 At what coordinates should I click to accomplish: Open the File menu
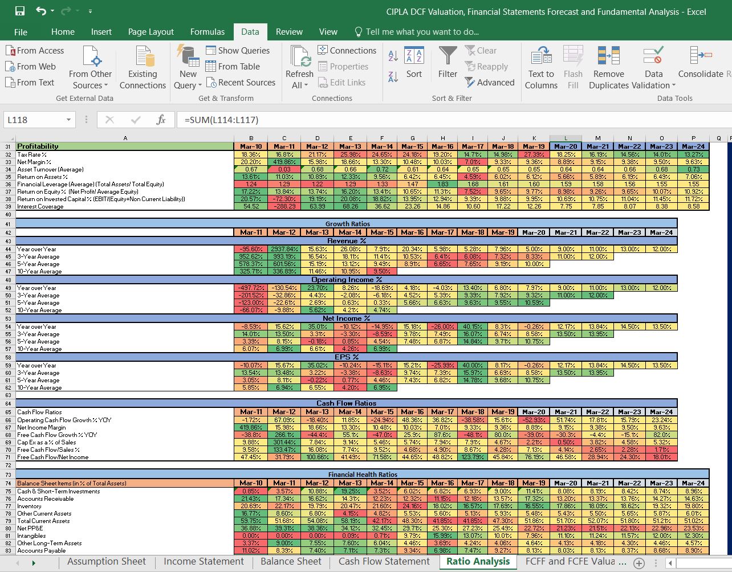(21, 32)
